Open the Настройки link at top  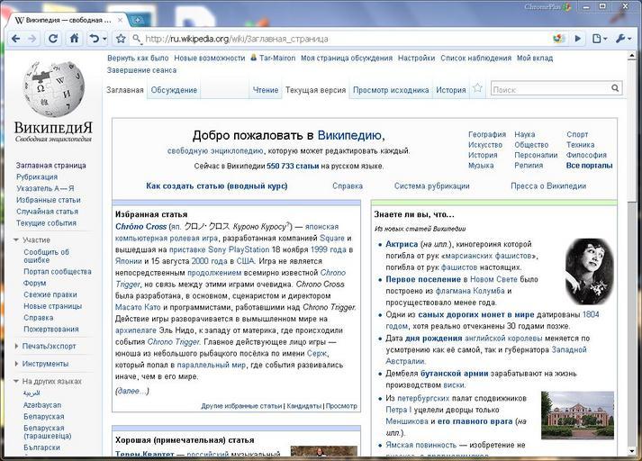pyautogui.click(x=416, y=58)
